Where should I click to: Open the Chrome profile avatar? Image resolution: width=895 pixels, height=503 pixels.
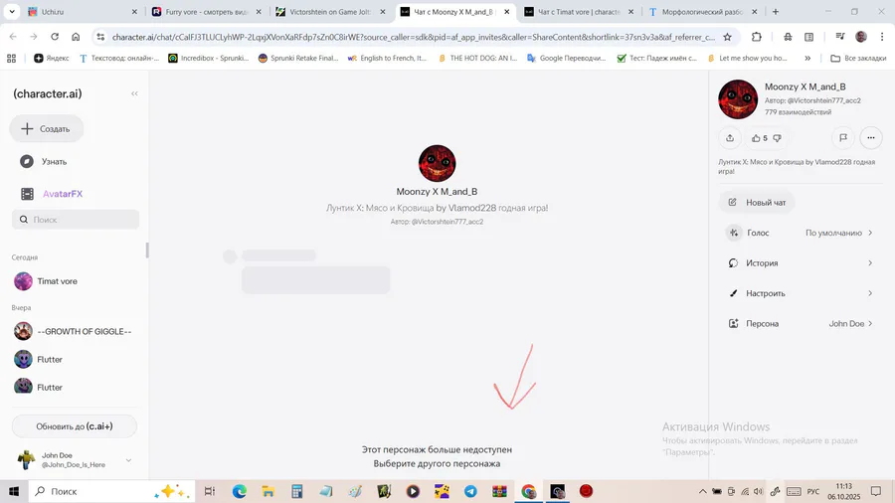pyautogui.click(x=861, y=37)
